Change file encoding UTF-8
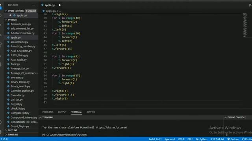This screenshot has width=252, height=141. click(x=181, y=139)
